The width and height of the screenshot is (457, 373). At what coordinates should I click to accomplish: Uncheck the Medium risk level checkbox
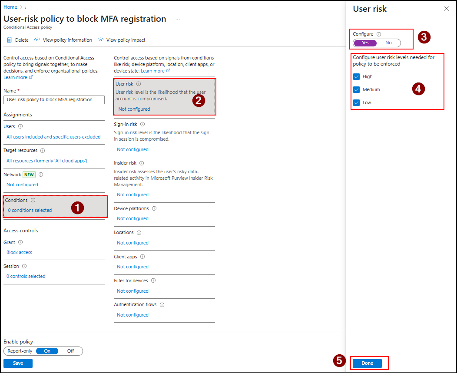coord(357,89)
